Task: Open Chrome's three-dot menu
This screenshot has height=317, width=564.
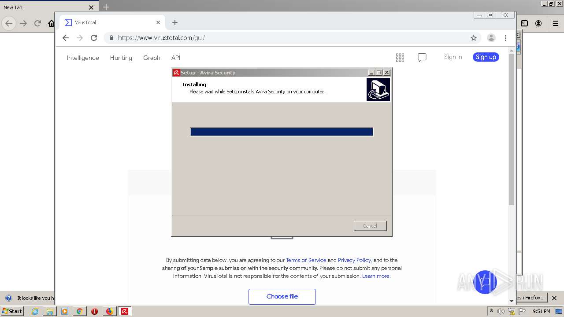Action: pyautogui.click(x=505, y=38)
